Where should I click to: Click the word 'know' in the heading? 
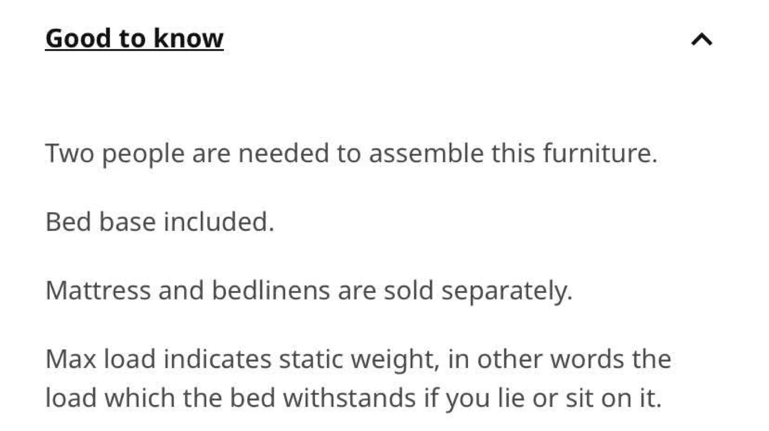[189, 38]
